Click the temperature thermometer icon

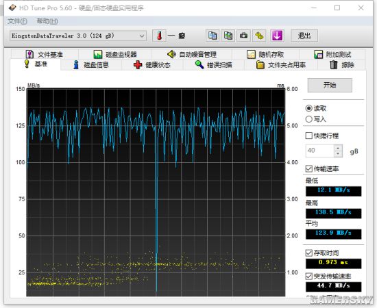(x=159, y=36)
